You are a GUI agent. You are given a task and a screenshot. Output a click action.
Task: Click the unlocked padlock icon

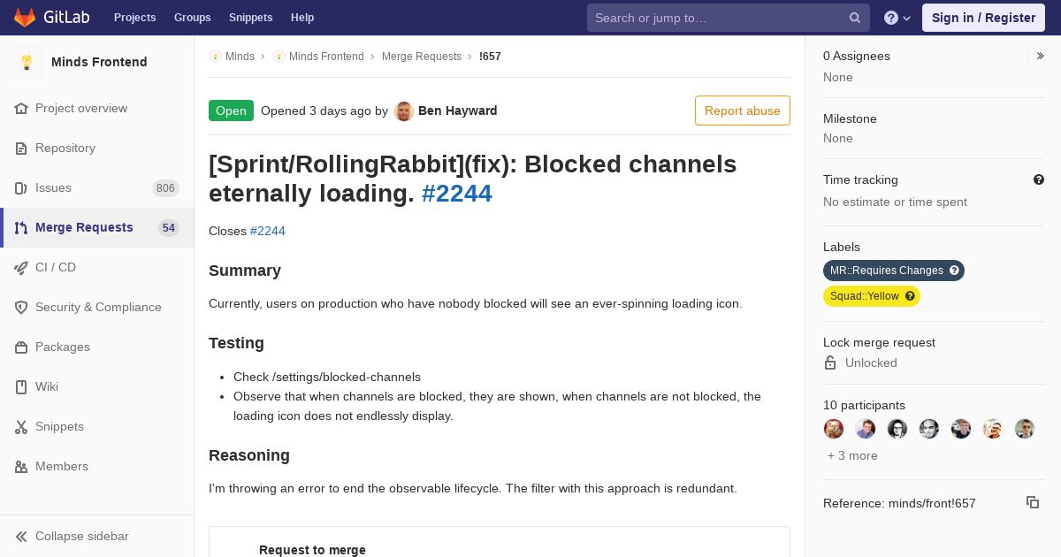[830, 362]
